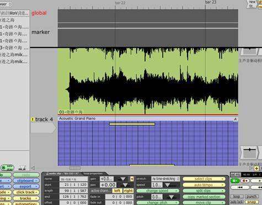Click the clip start position field
This screenshot has height=205, width=262.
tap(74, 185)
